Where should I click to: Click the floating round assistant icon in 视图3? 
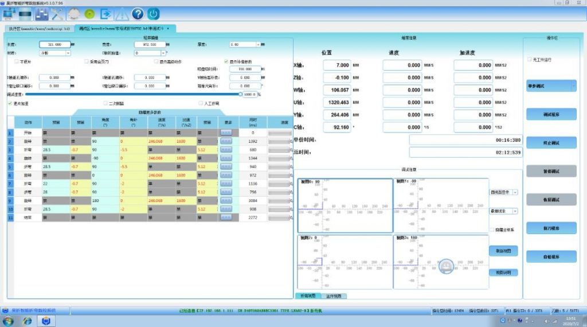pos(446,266)
